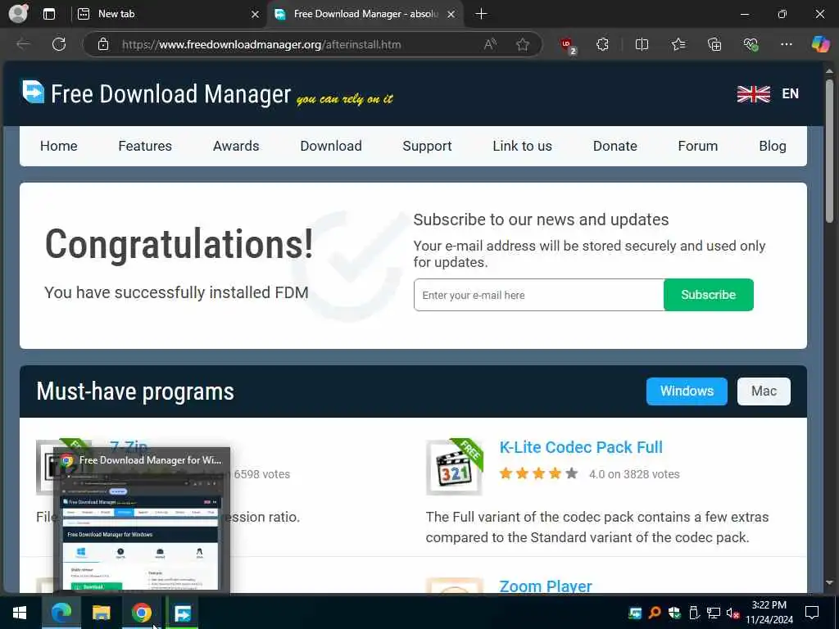Viewport: 839px width, 629px height.
Task: Open the Collections icon
Action: click(x=714, y=44)
